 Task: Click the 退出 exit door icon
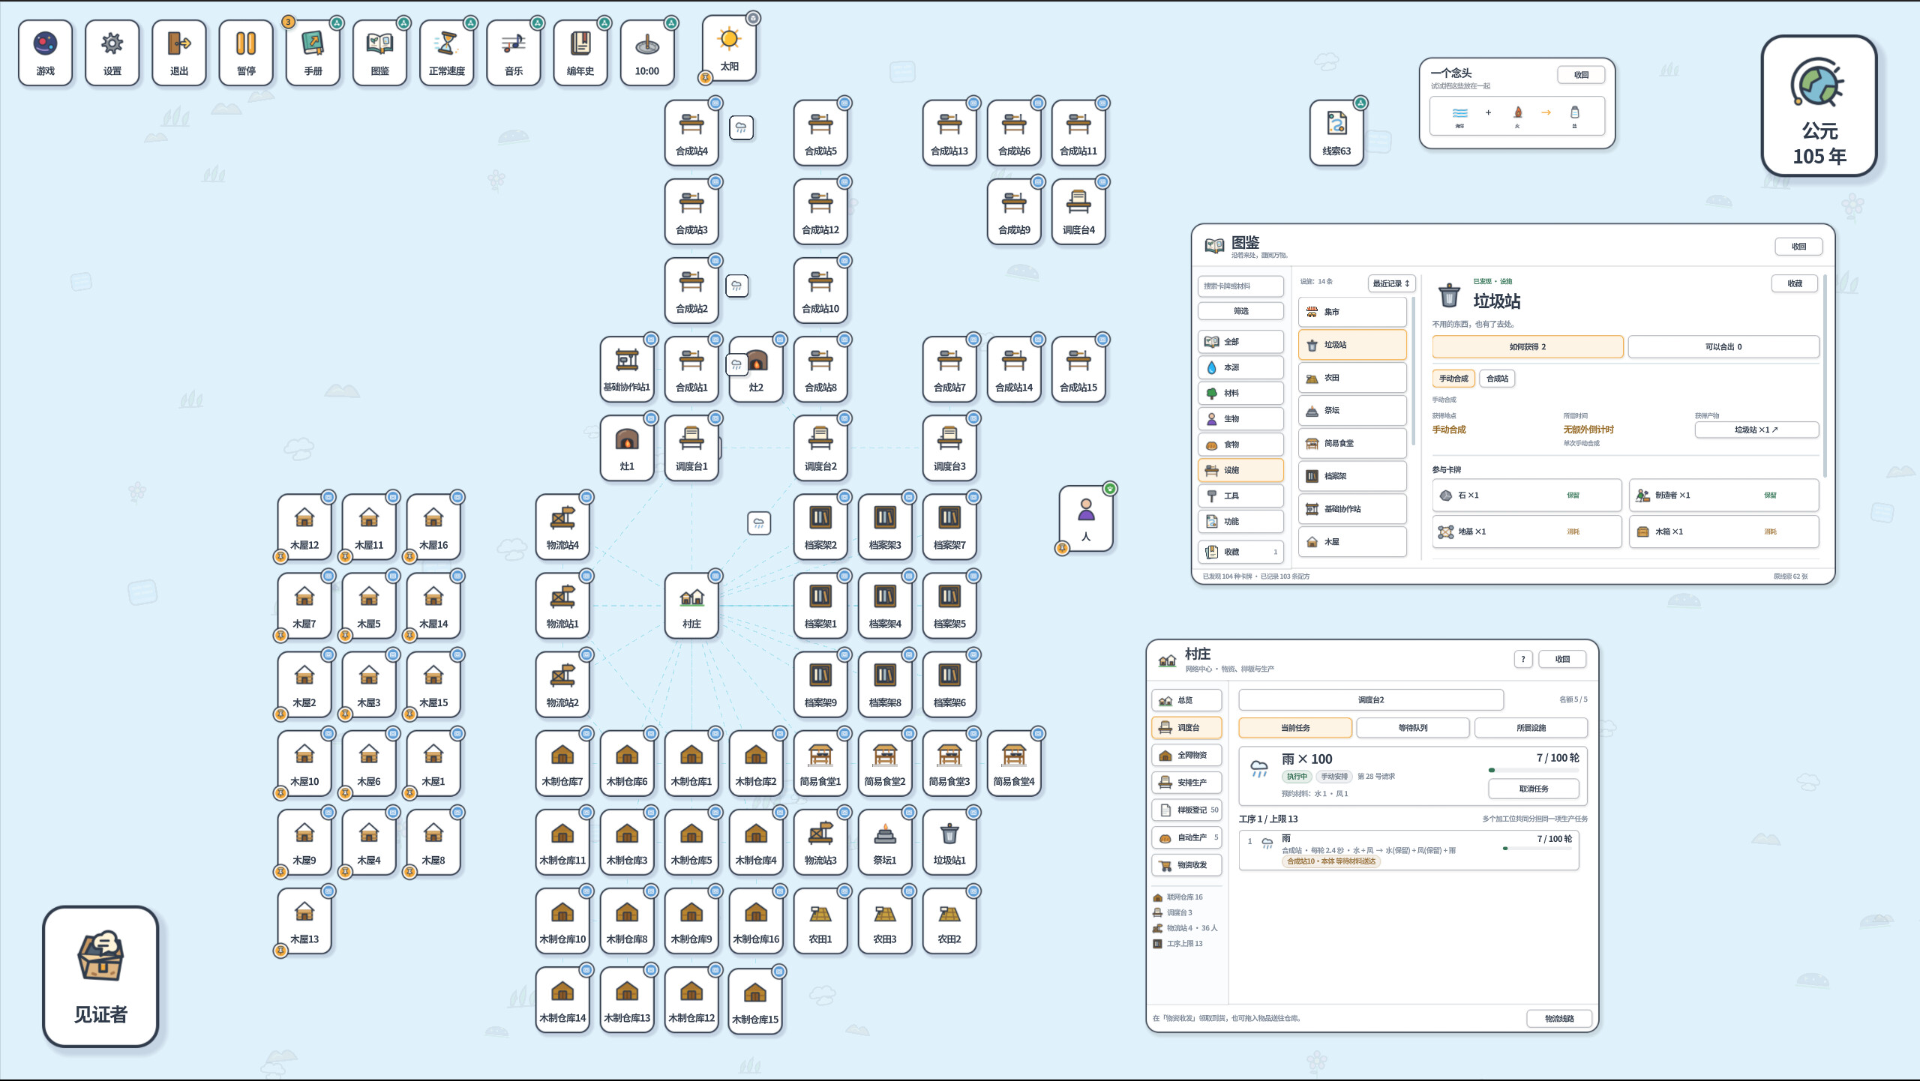point(179,52)
